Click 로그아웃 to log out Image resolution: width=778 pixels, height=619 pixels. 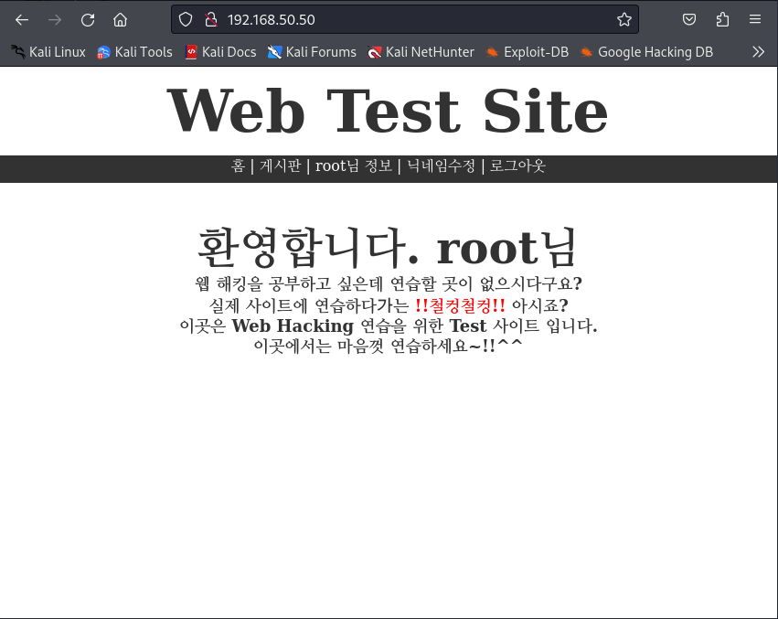pyautogui.click(x=517, y=165)
